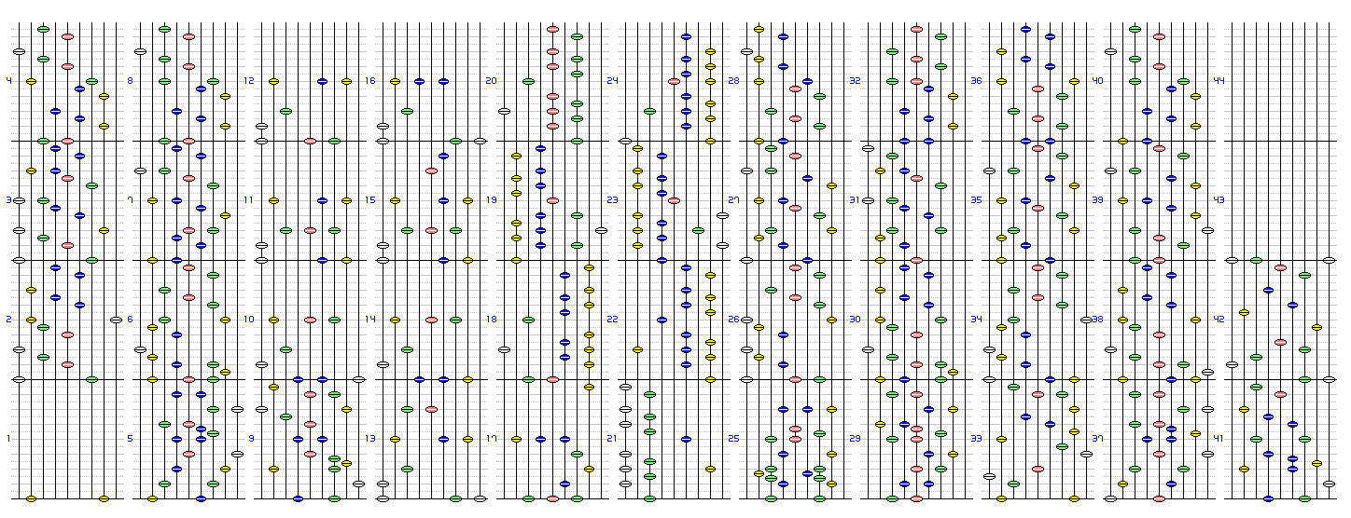Click measure number 18

[491, 320]
